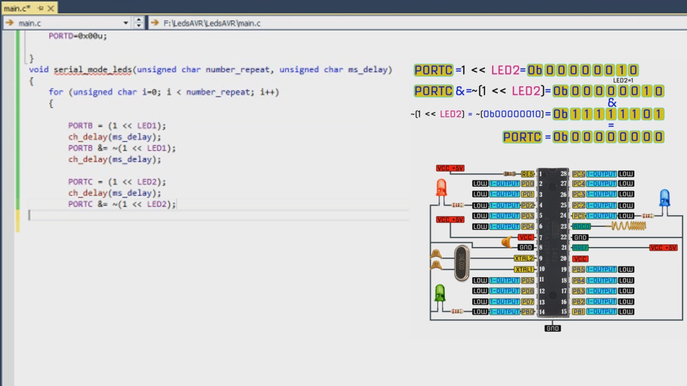Viewport: 687px width, 386px height.
Task: Click the arrow icon before the file path
Action: tap(155, 23)
